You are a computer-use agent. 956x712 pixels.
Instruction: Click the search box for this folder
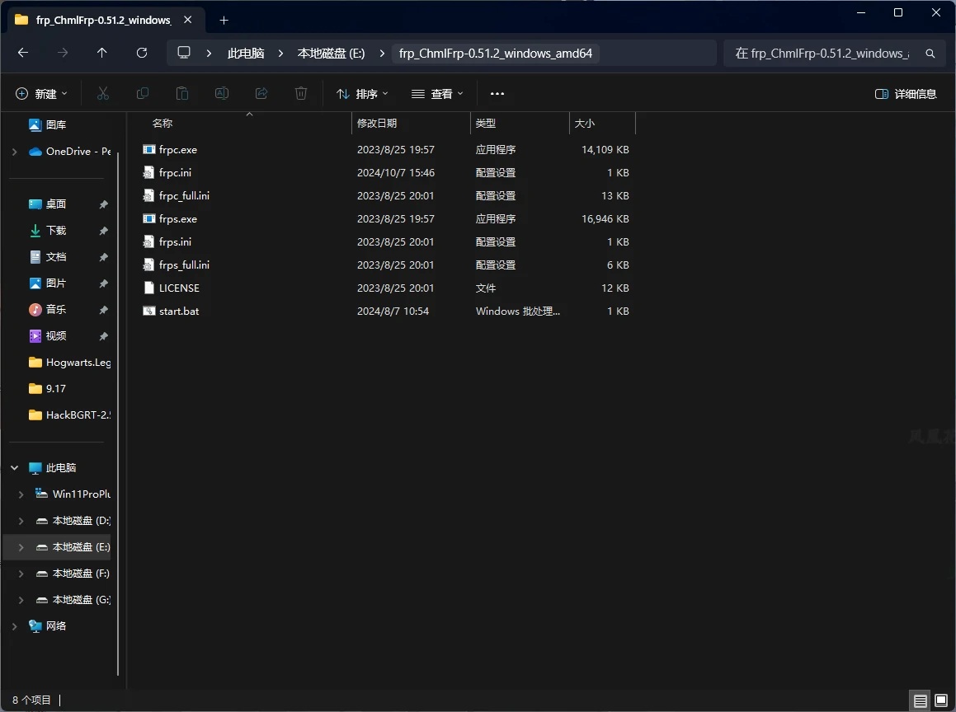[x=825, y=53]
